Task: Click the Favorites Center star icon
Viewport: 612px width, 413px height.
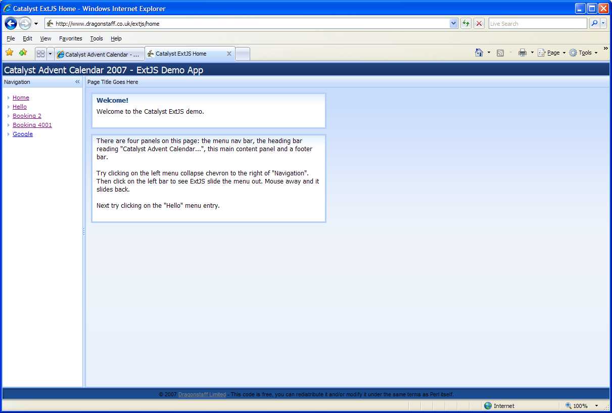Action: (x=9, y=53)
